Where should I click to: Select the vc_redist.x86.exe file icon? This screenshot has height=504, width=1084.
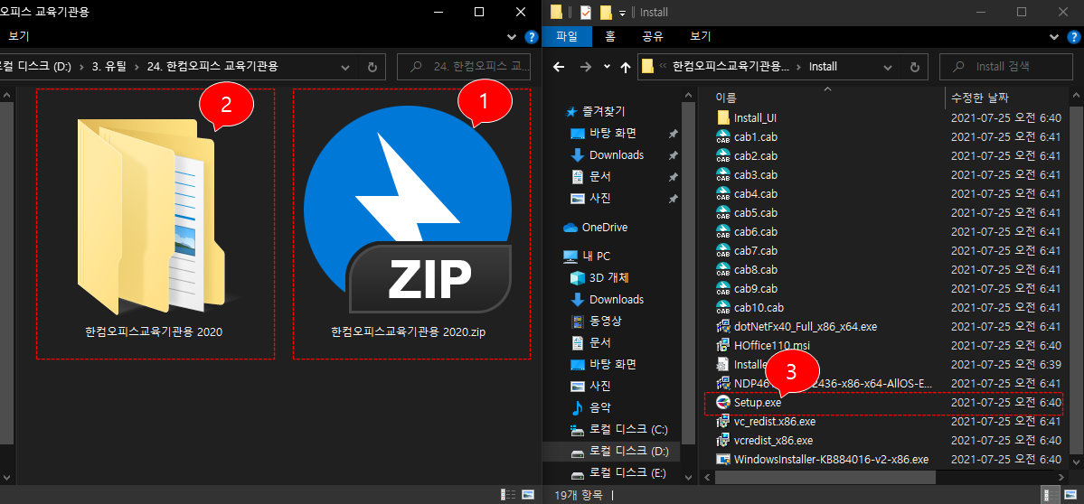[x=723, y=421]
